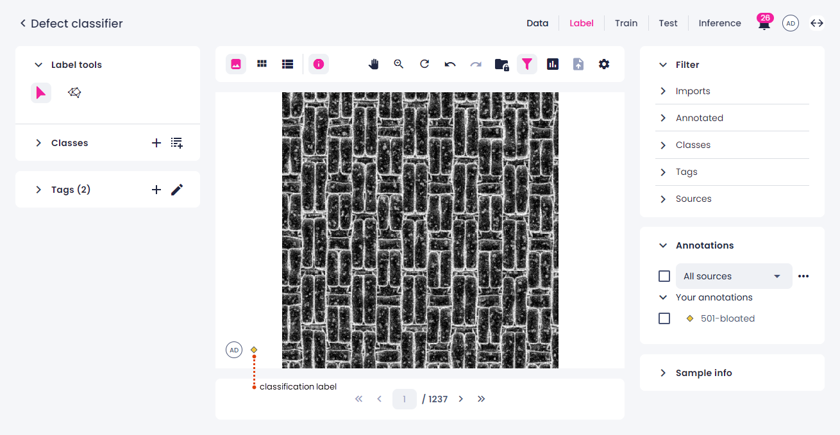Click the locked folder icon
The width and height of the screenshot is (840, 435).
tap(501, 64)
